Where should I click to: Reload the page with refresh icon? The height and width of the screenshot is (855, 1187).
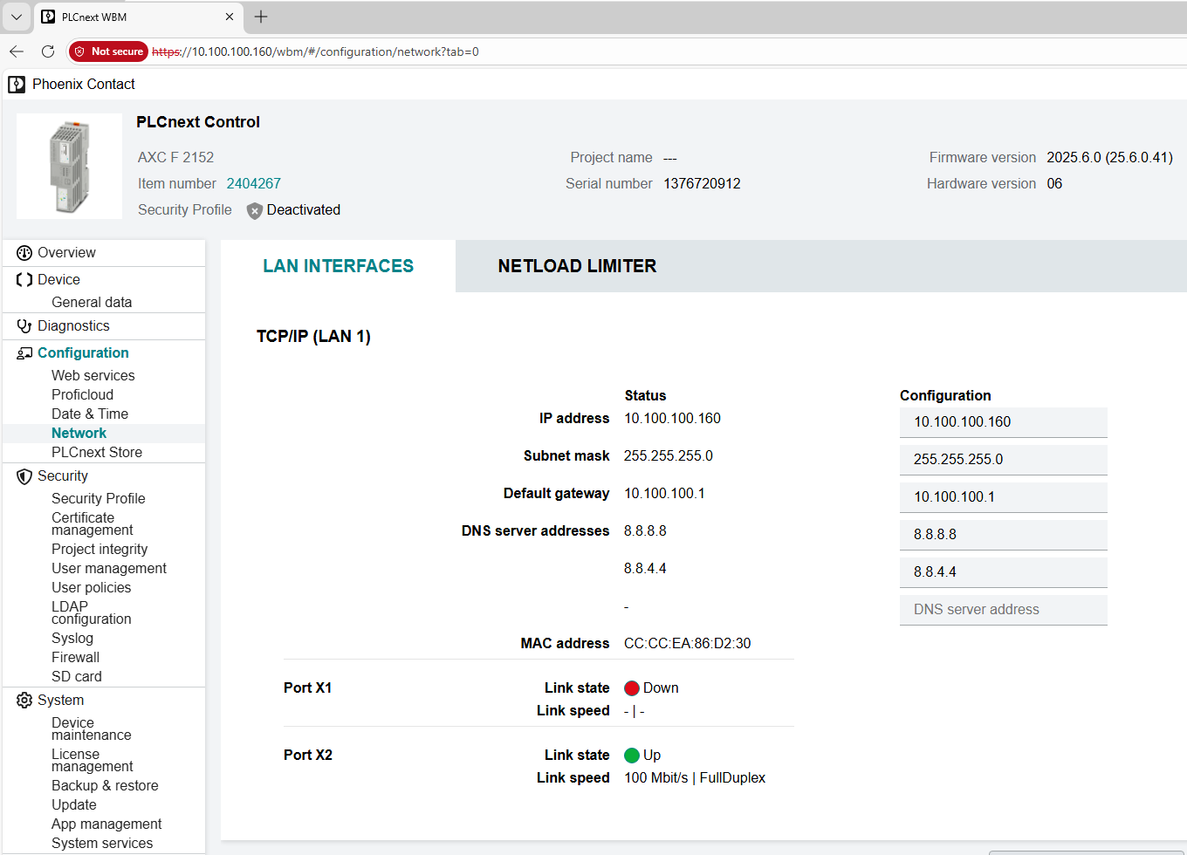pos(48,51)
